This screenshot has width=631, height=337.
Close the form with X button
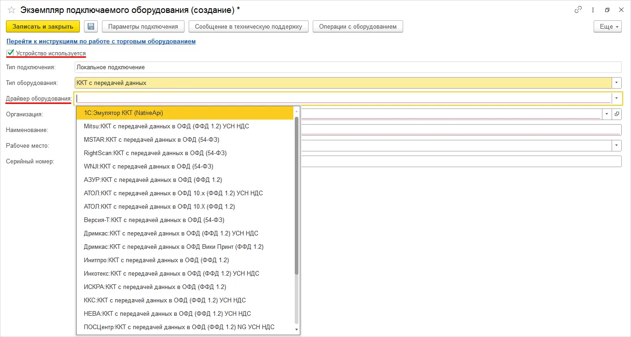pyautogui.click(x=620, y=10)
